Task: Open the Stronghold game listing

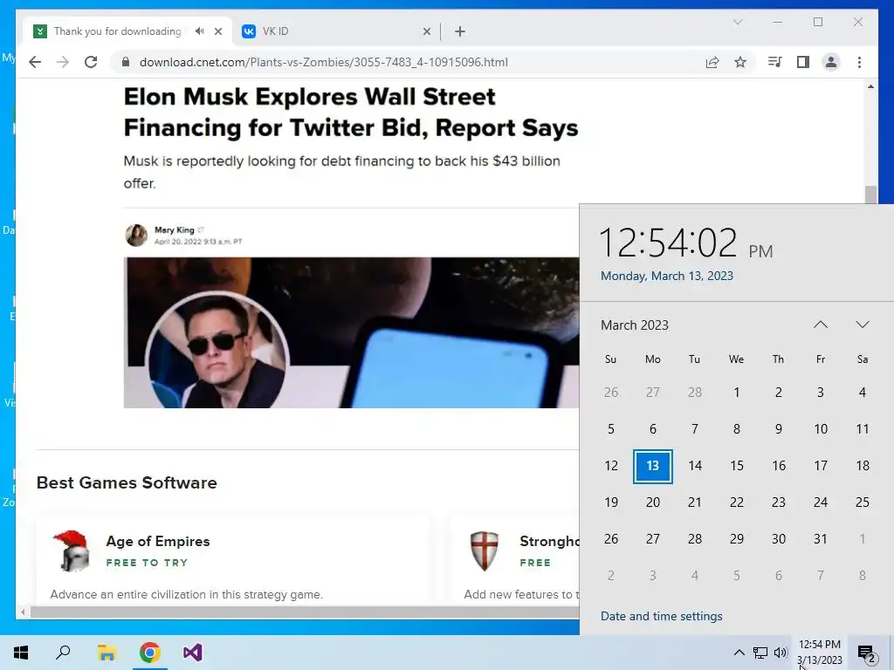Action: (549, 541)
